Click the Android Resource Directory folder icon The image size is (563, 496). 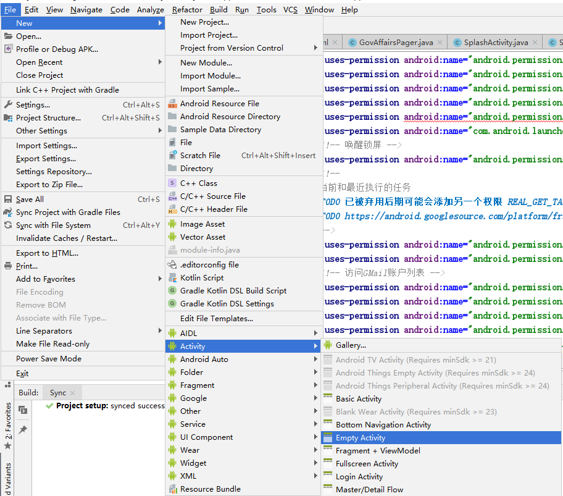tap(172, 116)
